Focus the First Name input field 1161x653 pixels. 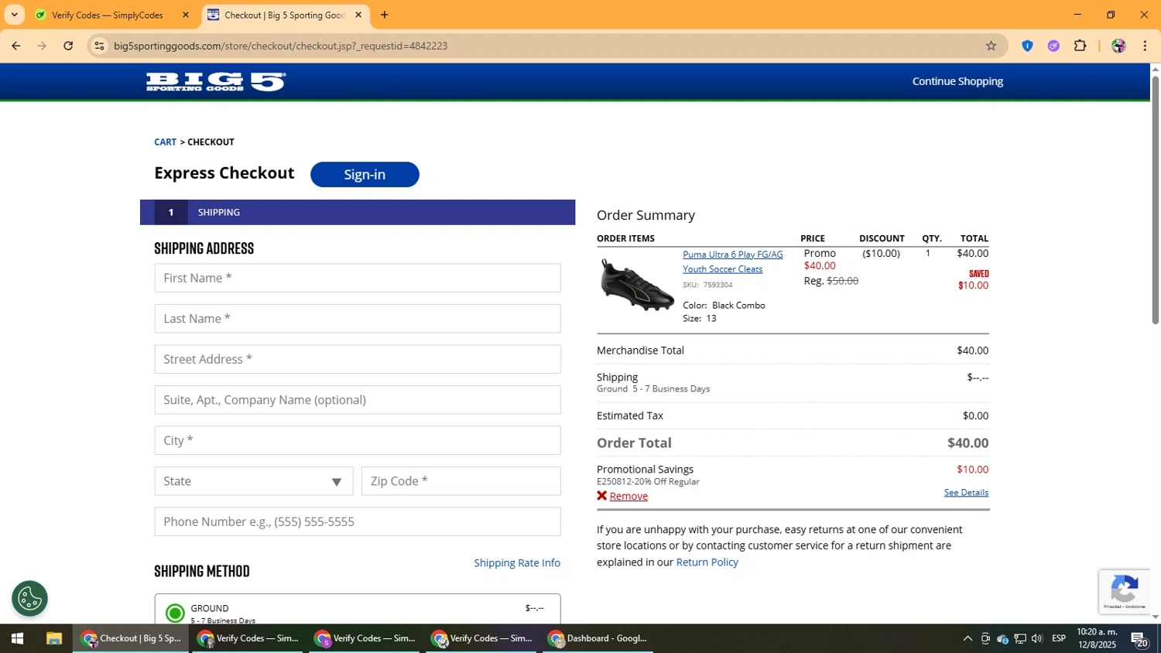pyautogui.click(x=357, y=278)
